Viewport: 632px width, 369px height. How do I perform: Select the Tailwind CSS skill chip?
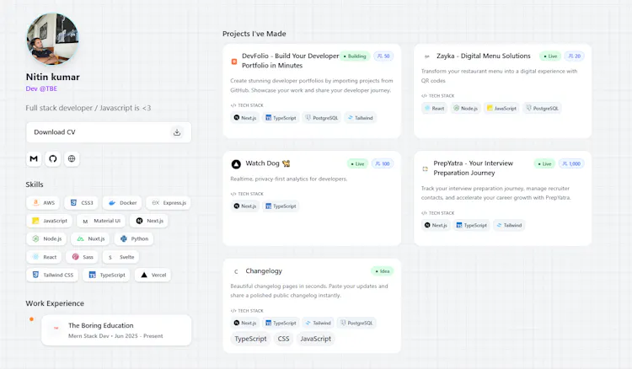(52, 275)
